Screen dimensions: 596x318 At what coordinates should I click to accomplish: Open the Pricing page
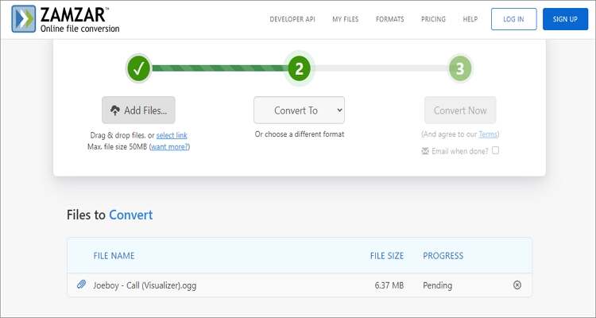pos(433,19)
